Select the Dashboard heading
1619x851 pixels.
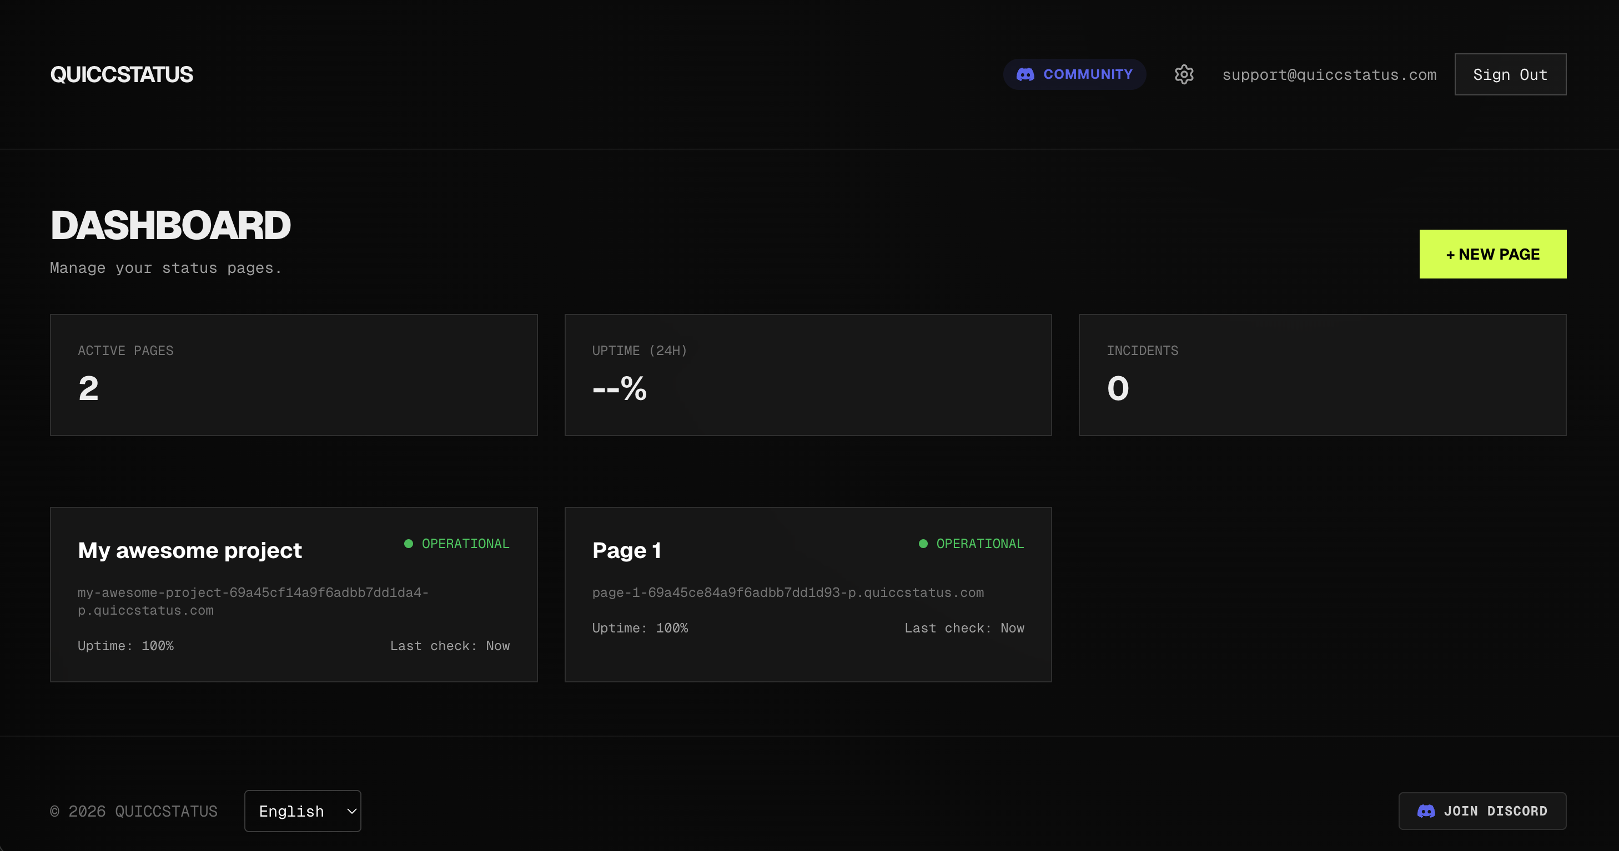(x=170, y=225)
